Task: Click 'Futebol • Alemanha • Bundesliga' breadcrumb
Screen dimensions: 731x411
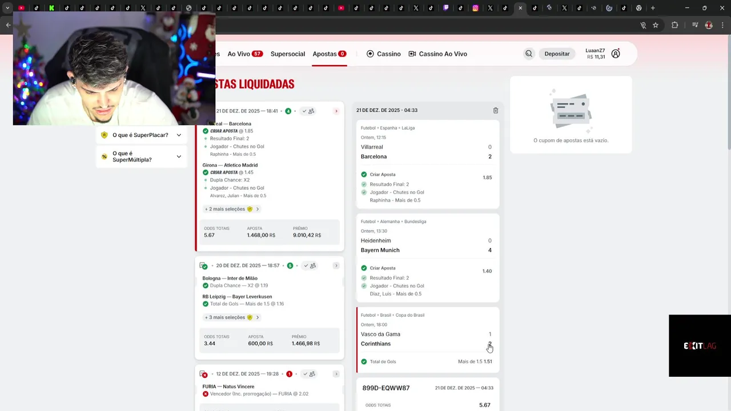Action: coord(393,221)
